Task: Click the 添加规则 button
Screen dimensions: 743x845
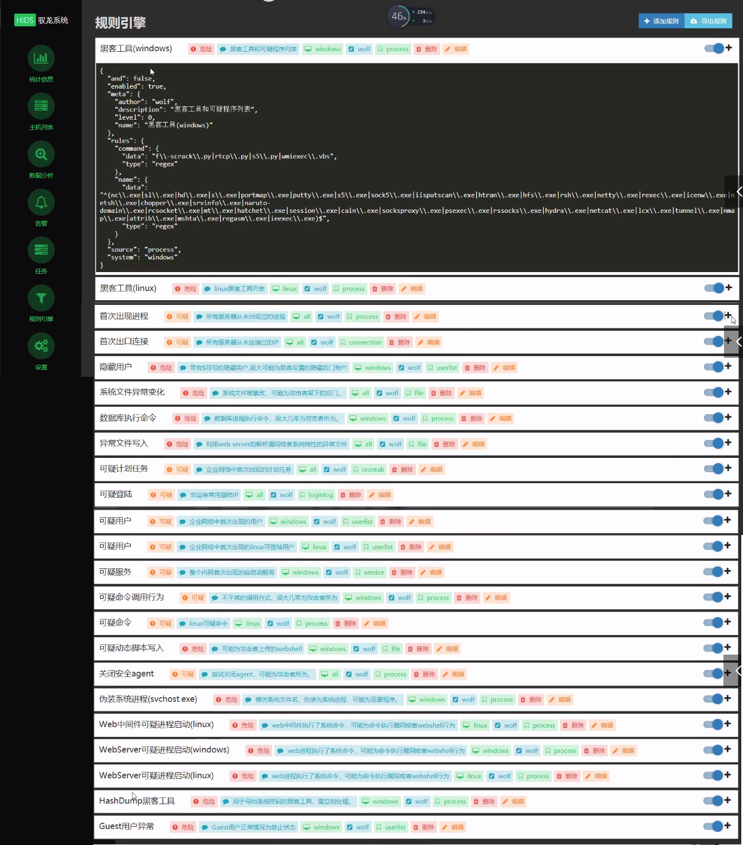Action: coord(661,21)
